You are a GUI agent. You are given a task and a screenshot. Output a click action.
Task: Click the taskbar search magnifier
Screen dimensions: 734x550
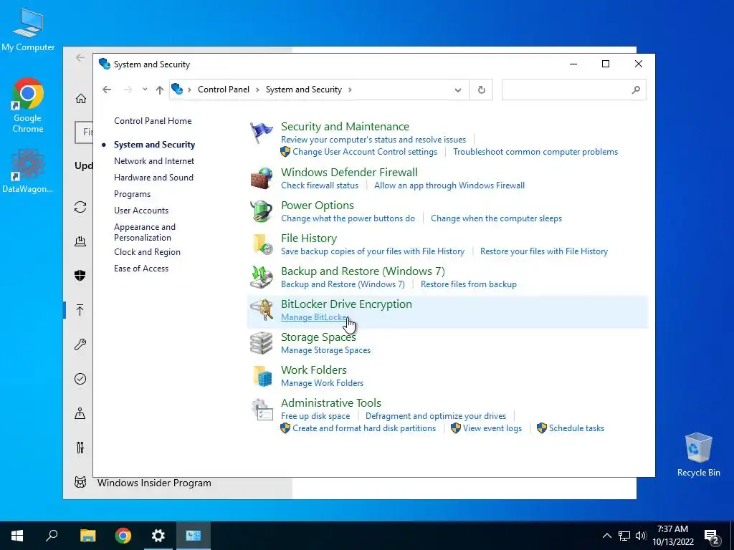pyautogui.click(x=52, y=536)
